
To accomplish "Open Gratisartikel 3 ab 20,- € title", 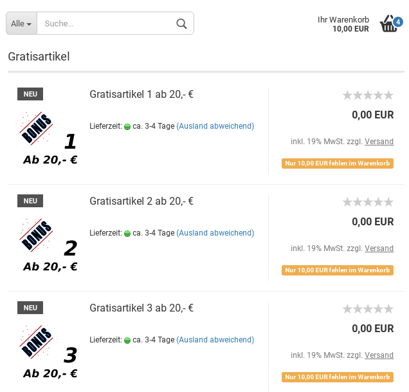I will tap(141, 308).
